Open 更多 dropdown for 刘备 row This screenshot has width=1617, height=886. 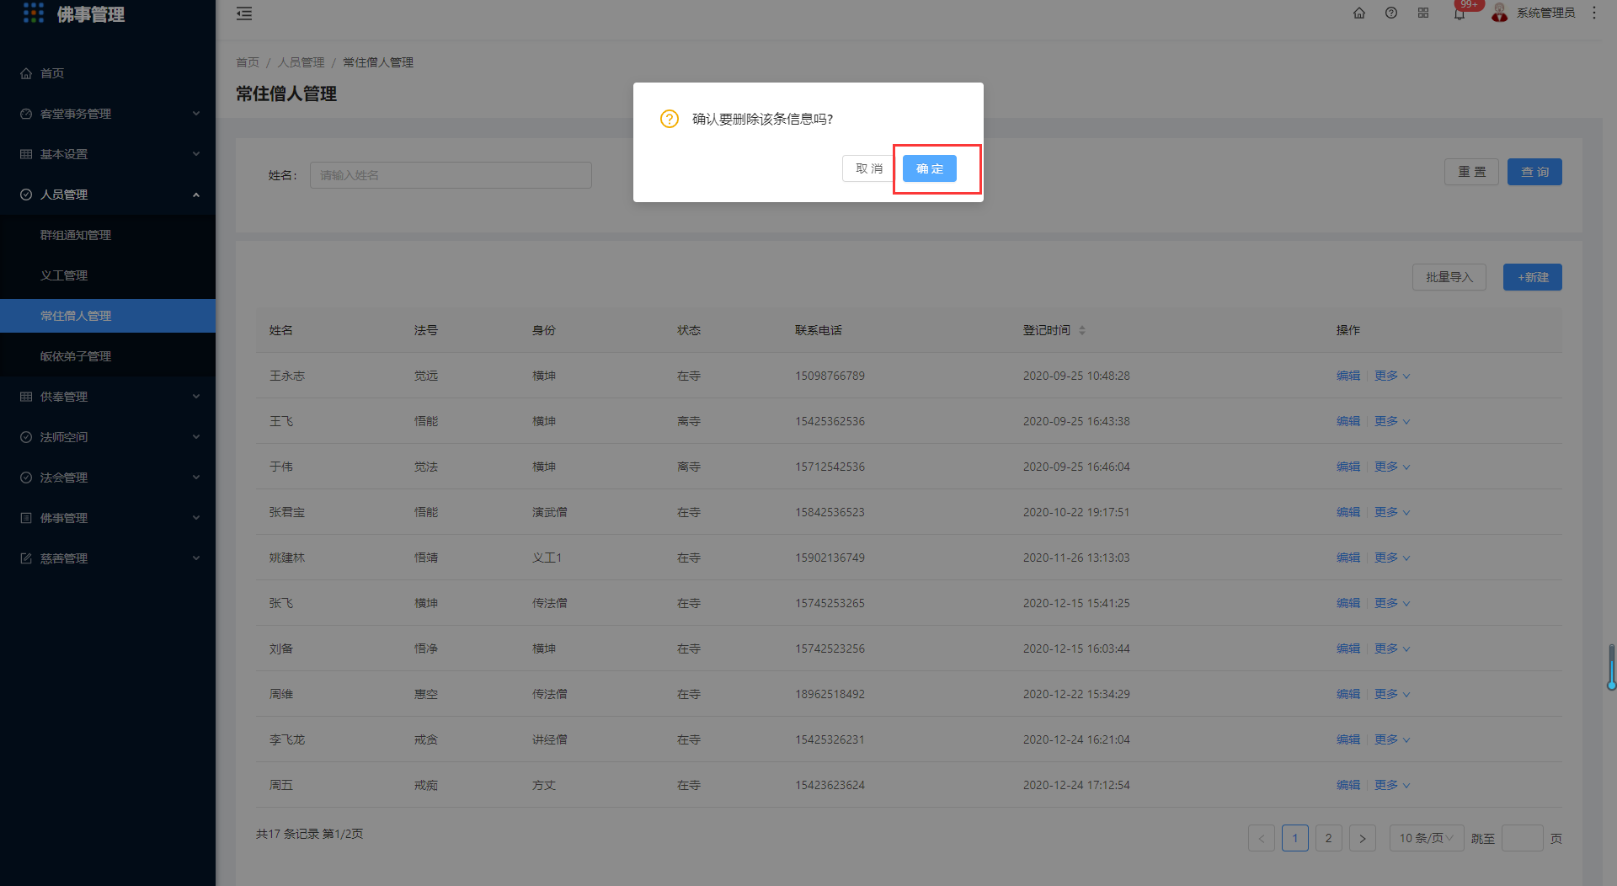(x=1392, y=648)
